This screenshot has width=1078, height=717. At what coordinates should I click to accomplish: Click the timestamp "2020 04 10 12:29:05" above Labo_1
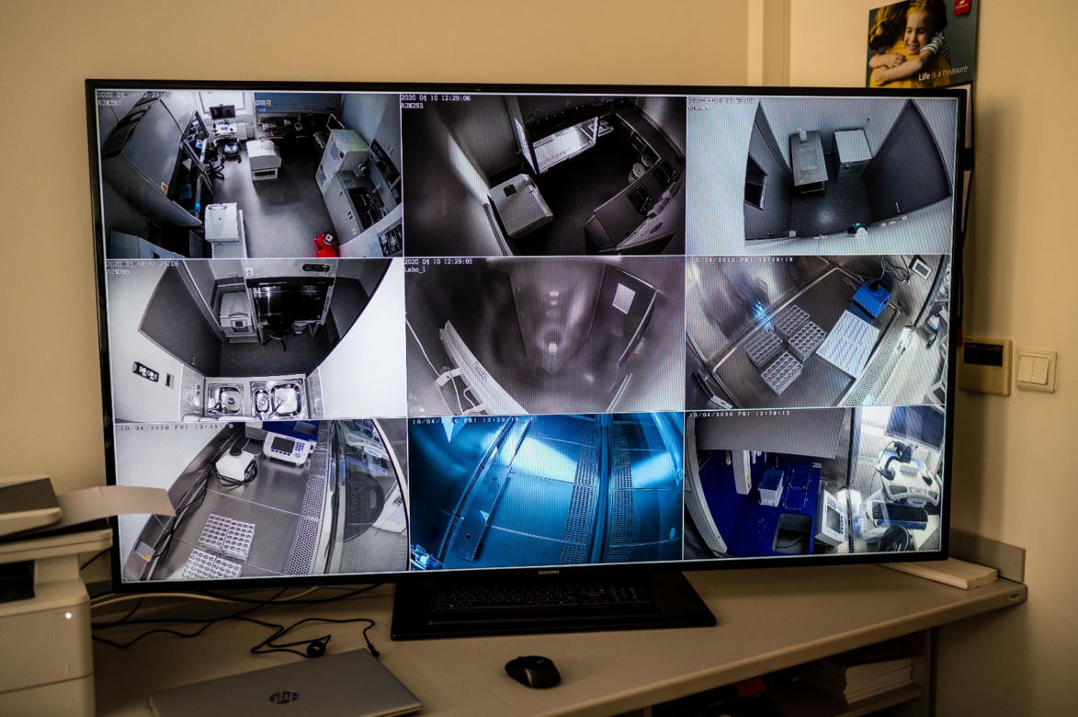[438, 262]
